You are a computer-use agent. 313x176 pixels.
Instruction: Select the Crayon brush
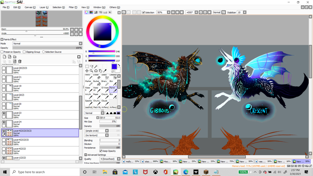105,96
